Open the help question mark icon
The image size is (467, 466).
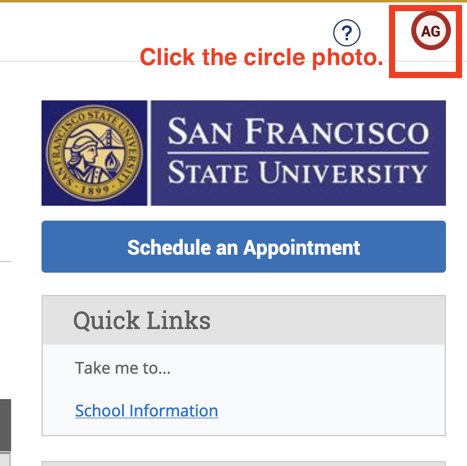347,33
